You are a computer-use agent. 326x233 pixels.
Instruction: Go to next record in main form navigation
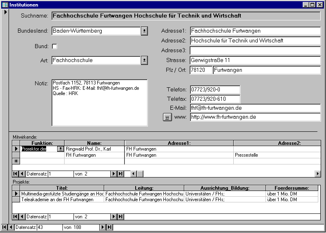103,227
